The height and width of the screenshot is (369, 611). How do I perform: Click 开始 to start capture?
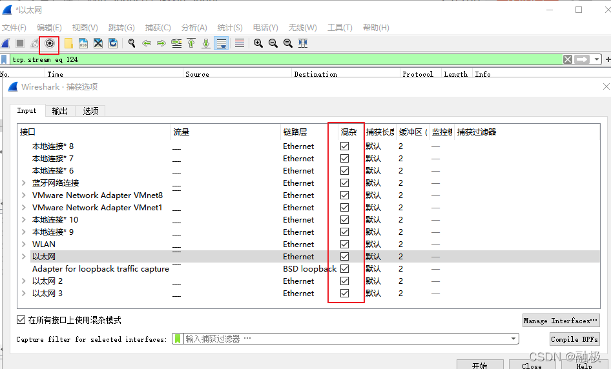click(480, 365)
